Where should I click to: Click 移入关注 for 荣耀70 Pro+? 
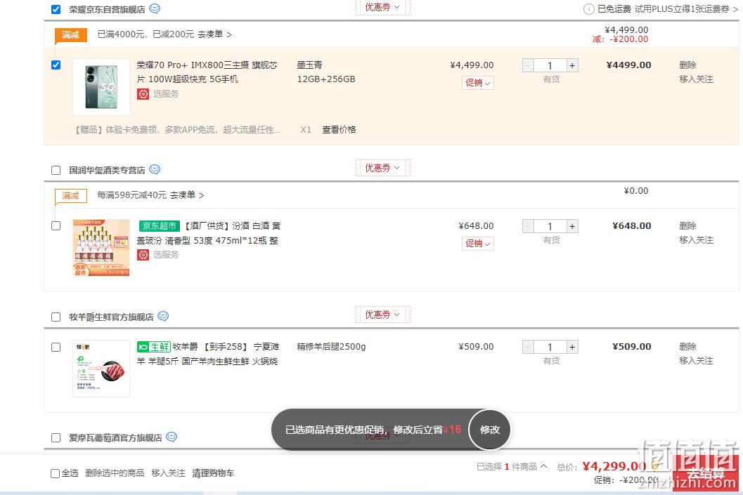(x=696, y=79)
